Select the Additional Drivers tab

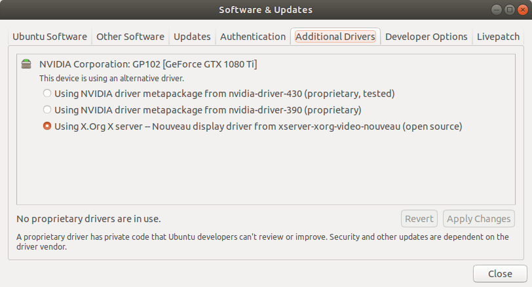(x=335, y=37)
